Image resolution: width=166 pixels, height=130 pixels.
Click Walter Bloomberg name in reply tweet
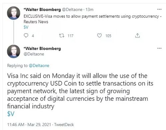pyautogui.click(x=42, y=49)
